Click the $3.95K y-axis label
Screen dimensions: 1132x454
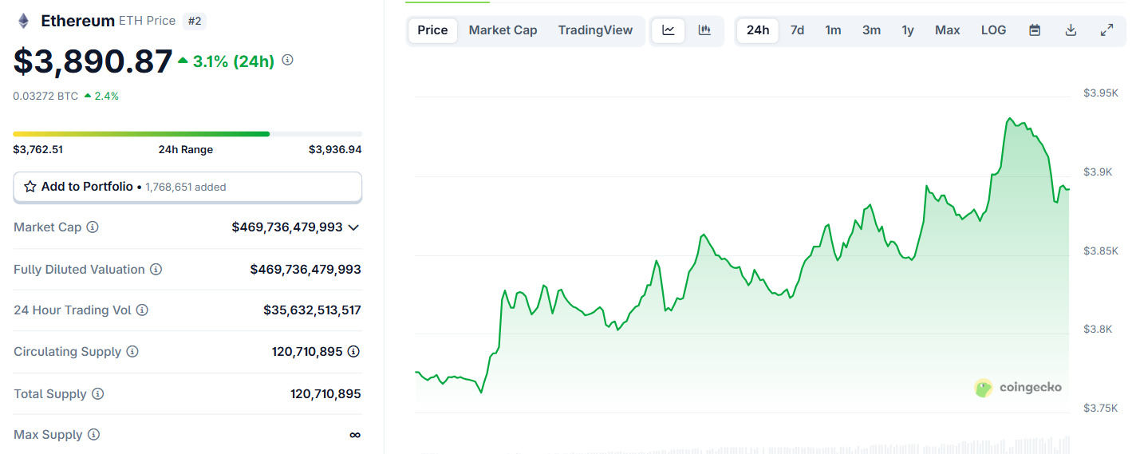[1101, 93]
